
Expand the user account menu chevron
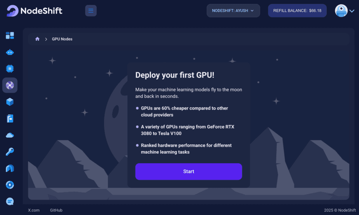tap(352, 11)
